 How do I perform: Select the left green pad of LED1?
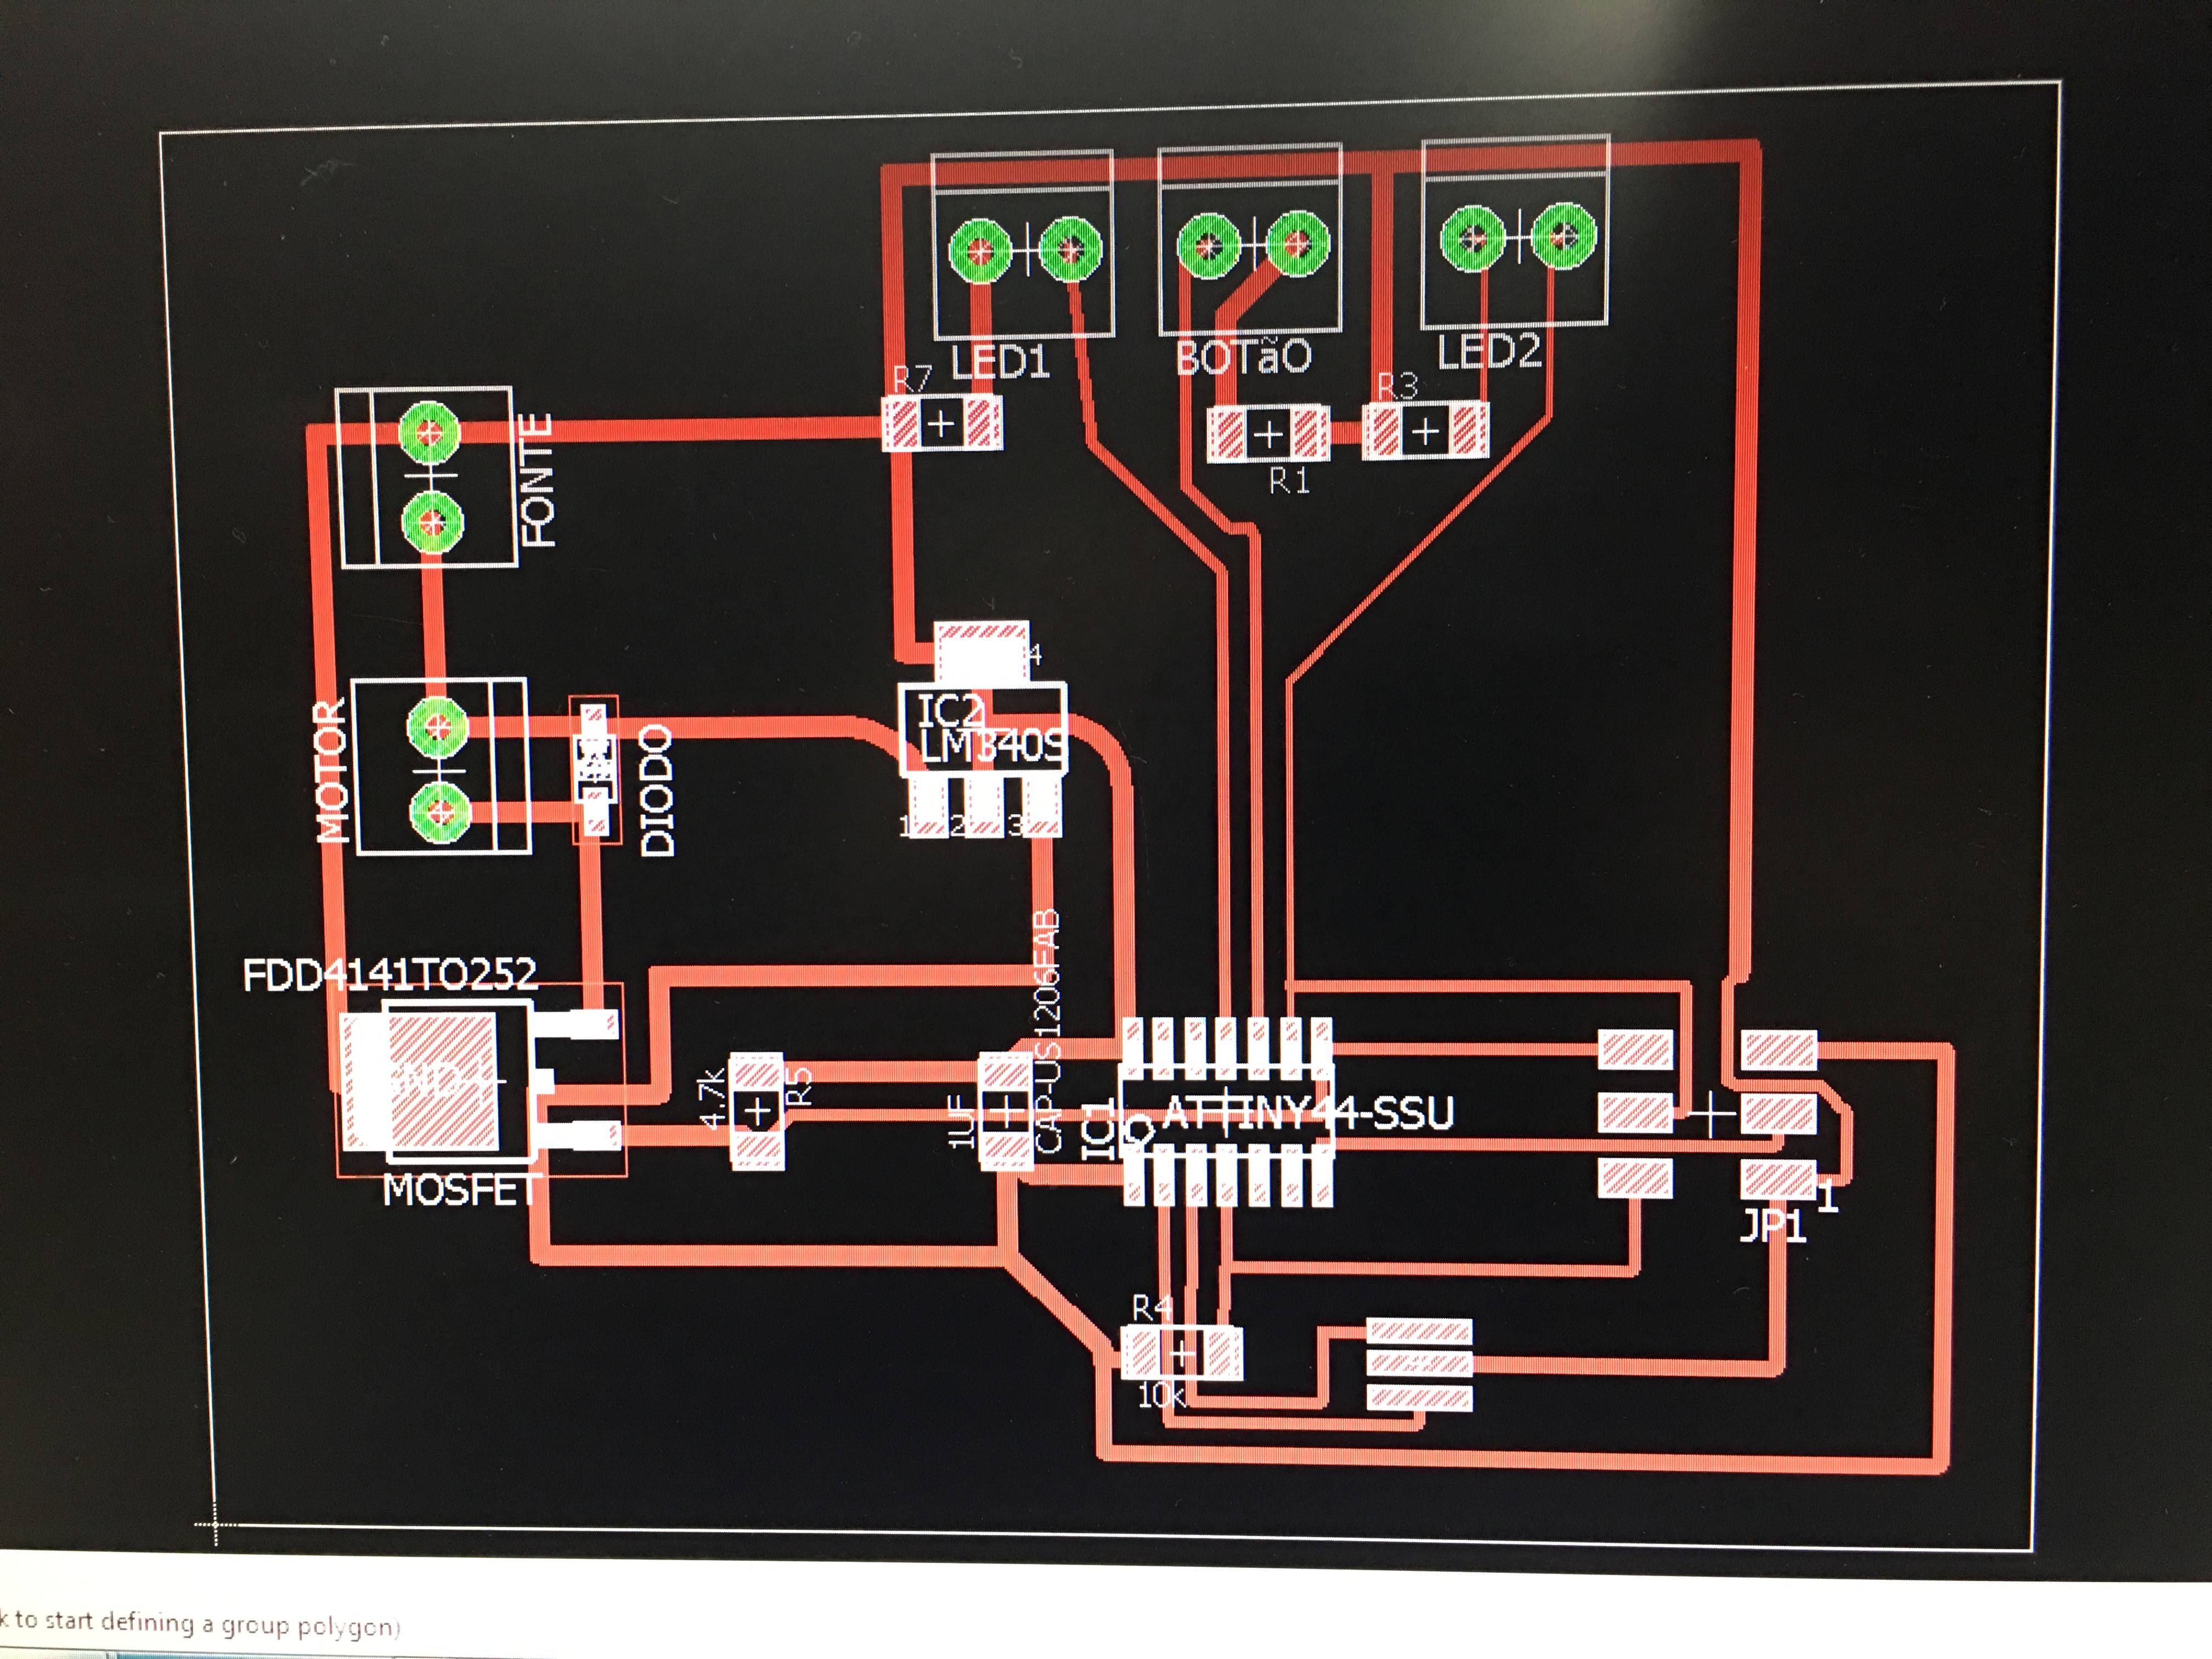point(980,250)
